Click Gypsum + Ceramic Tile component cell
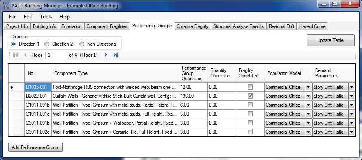362x160 pixels. click(x=115, y=132)
